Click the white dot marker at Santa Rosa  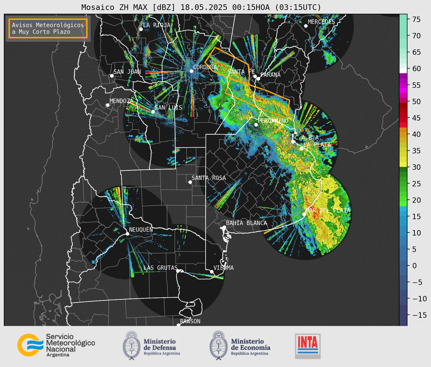(190, 182)
